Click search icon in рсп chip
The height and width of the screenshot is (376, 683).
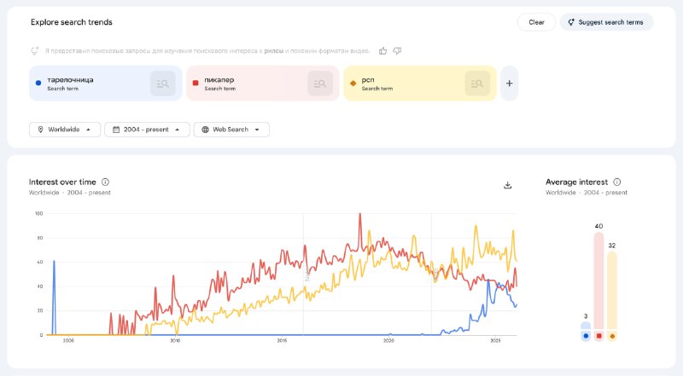pyautogui.click(x=477, y=83)
